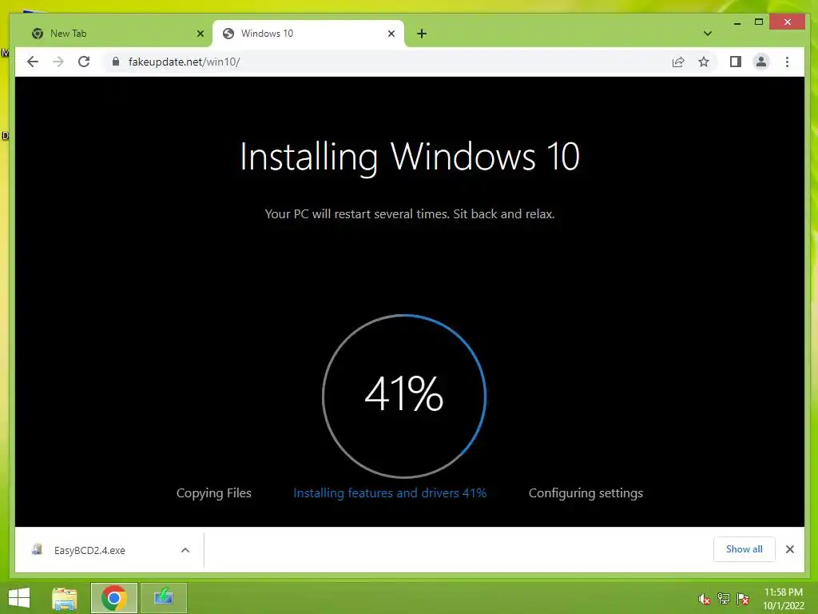
Task: Click the 41% progress circle
Action: tap(404, 396)
